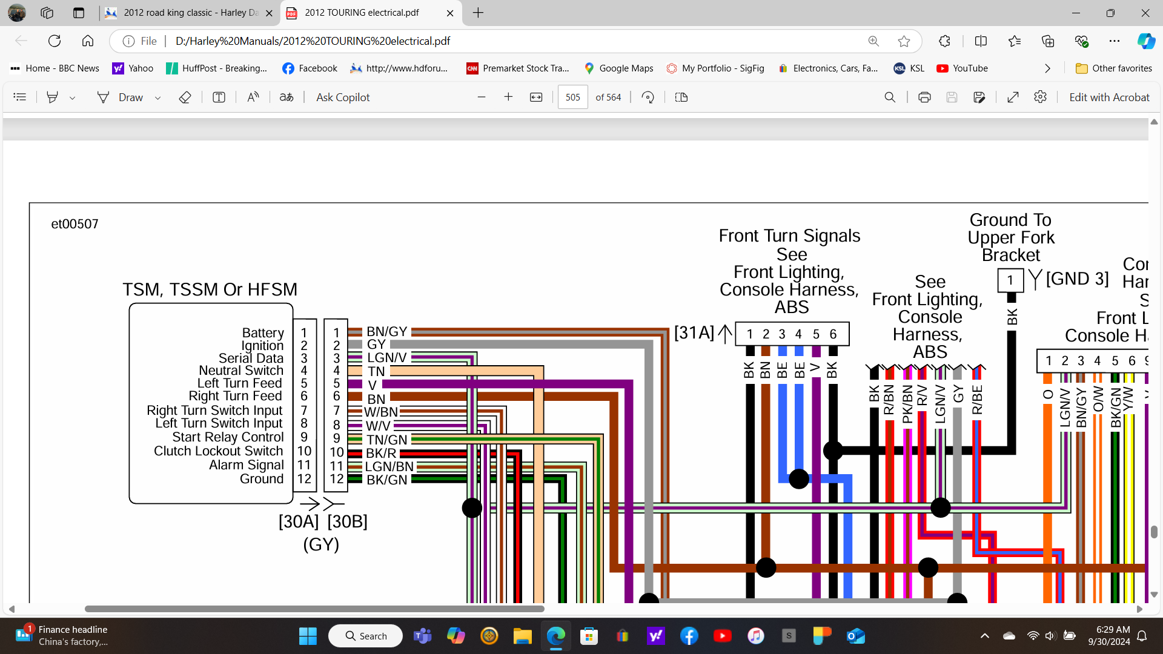Screen dimensions: 1163x654
Task: Select the Erase tool
Action: tap(185, 97)
